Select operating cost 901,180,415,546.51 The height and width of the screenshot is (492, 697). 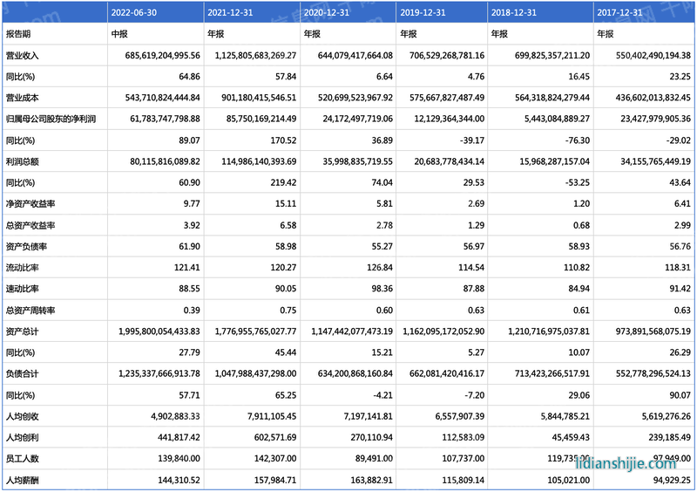coord(259,98)
